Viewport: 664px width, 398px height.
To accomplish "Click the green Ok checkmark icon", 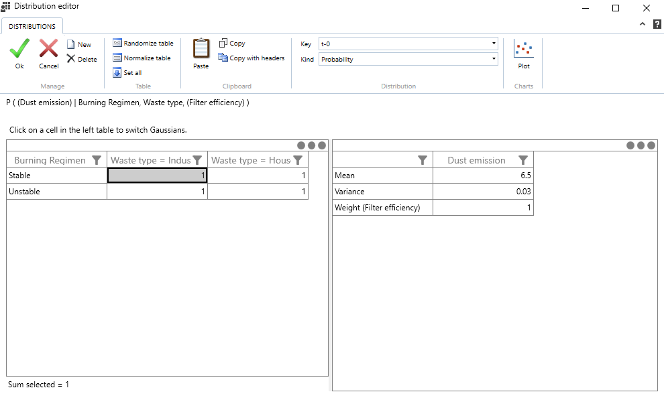I will click(x=19, y=50).
